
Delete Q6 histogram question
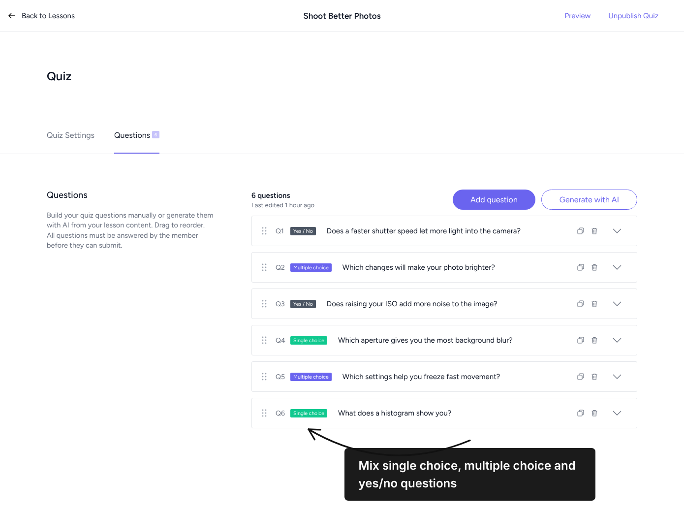tap(594, 413)
